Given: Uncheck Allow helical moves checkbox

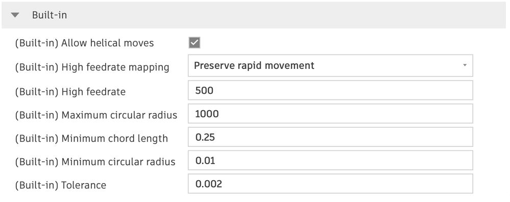Looking at the screenshot, I should click(x=195, y=42).
